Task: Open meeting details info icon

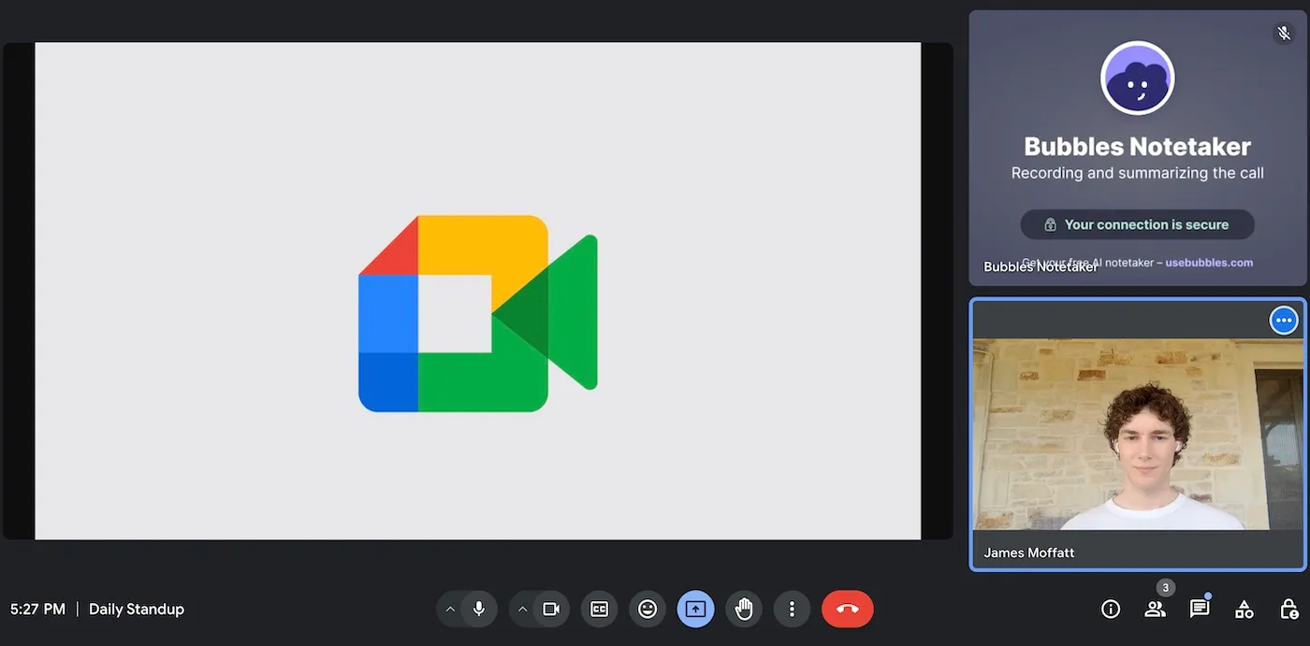Action: (x=1111, y=610)
